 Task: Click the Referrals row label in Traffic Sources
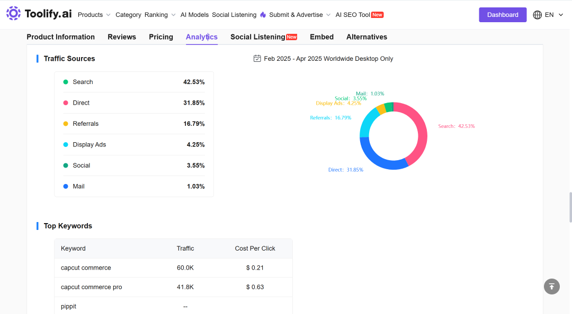tap(86, 124)
